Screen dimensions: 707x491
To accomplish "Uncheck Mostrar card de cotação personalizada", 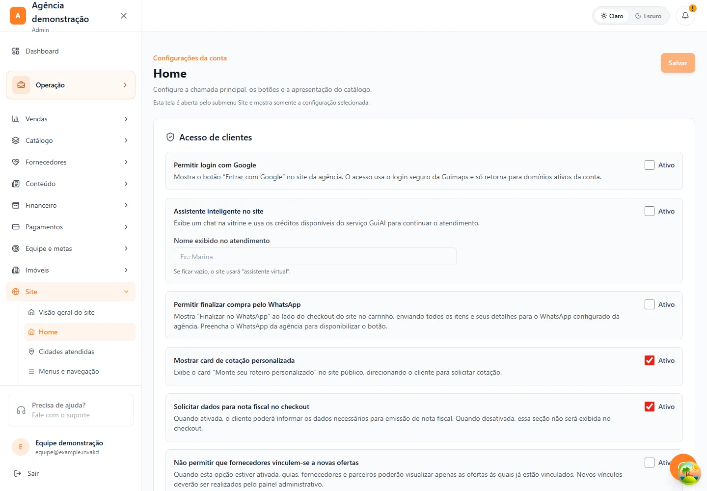I will tap(650, 360).
